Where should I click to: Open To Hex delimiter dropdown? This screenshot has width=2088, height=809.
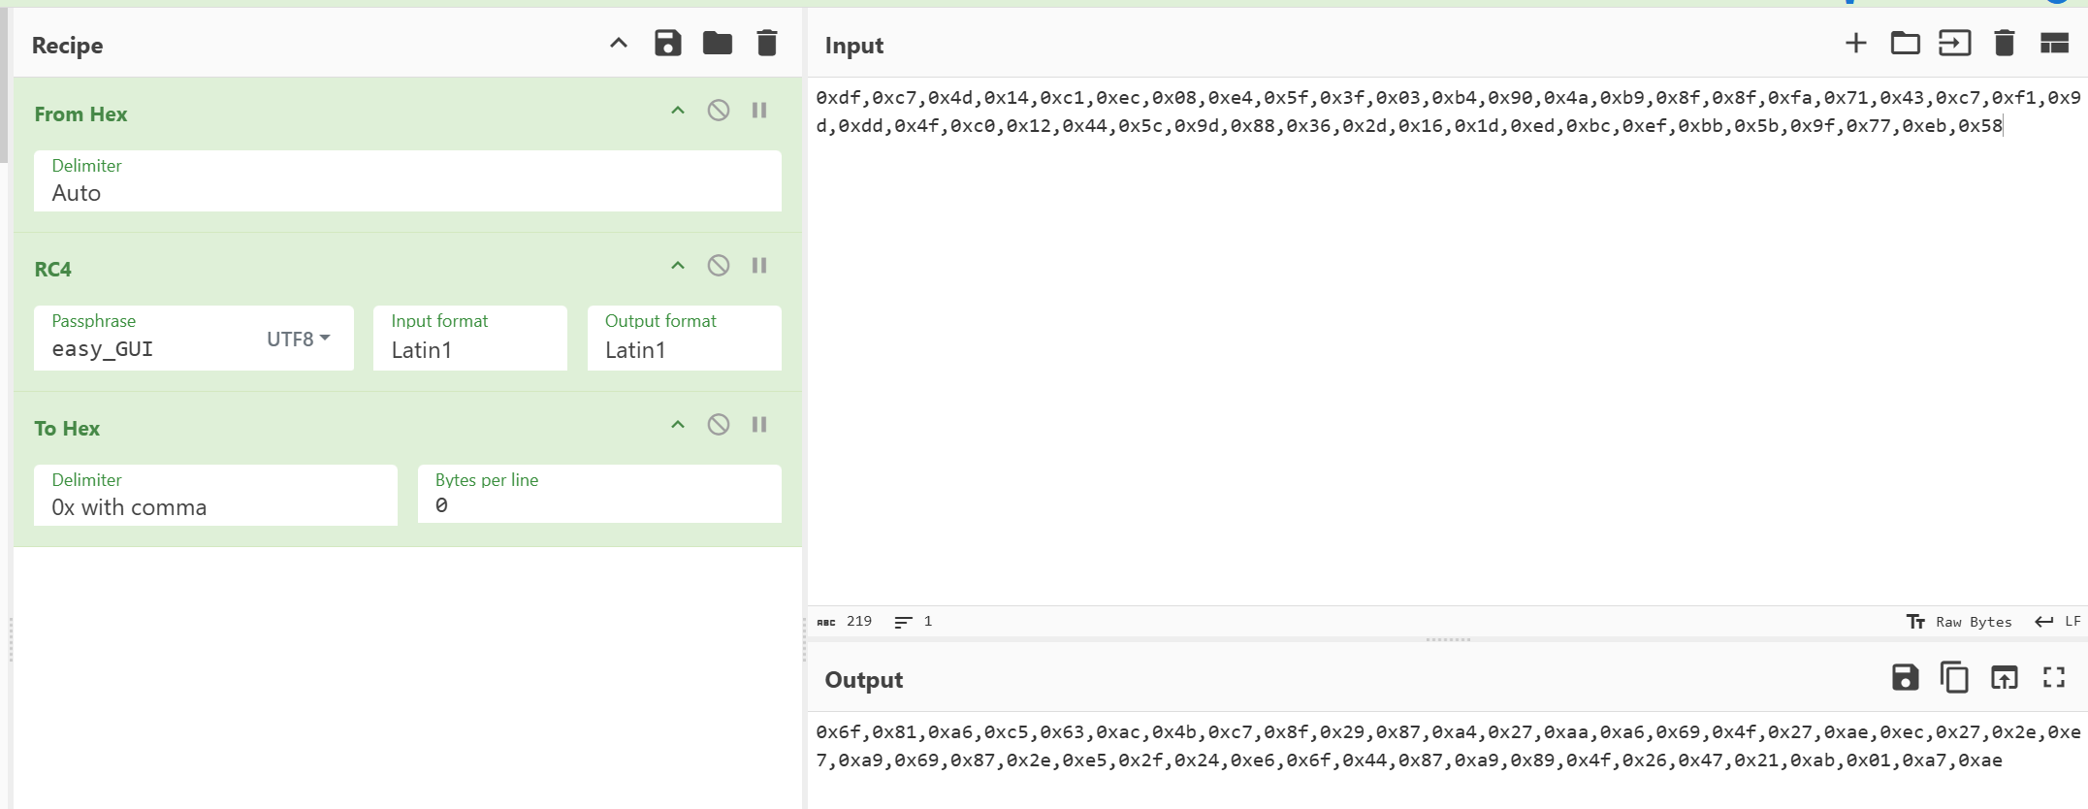click(x=215, y=496)
